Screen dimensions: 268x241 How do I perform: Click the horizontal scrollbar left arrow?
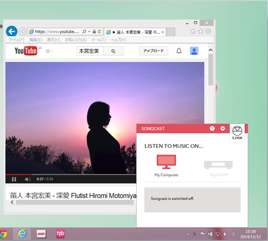12,202
